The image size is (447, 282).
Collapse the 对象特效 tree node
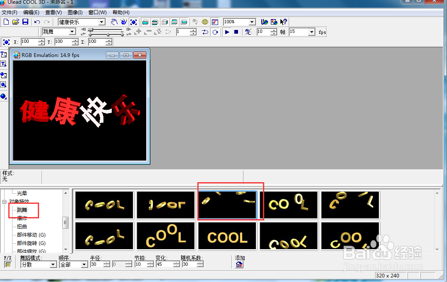(x=4, y=201)
